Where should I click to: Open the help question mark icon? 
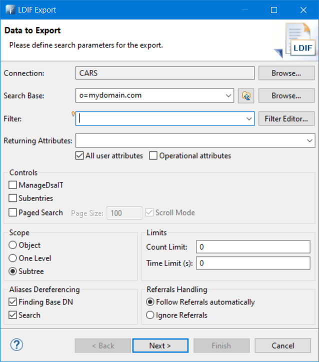pyautogui.click(x=16, y=344)
